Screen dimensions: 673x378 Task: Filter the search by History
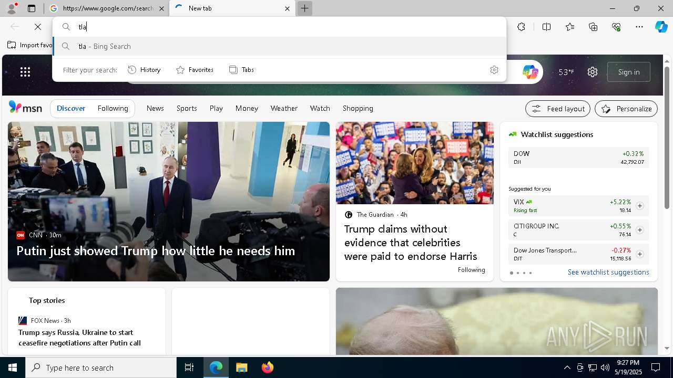pos(144,70)
